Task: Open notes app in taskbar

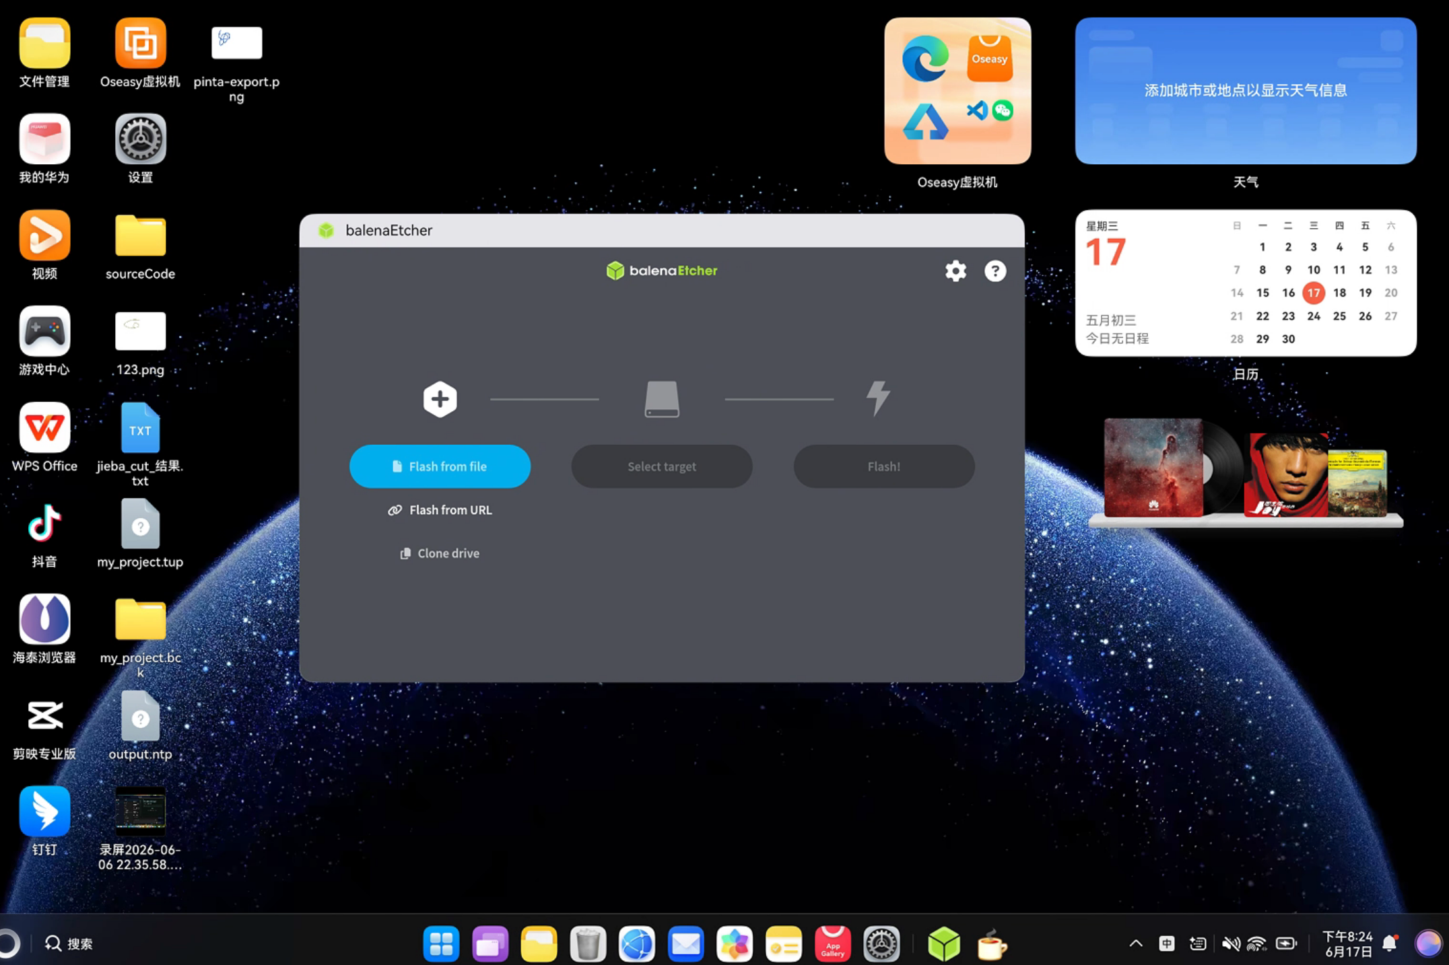Action: click(784, 943)
